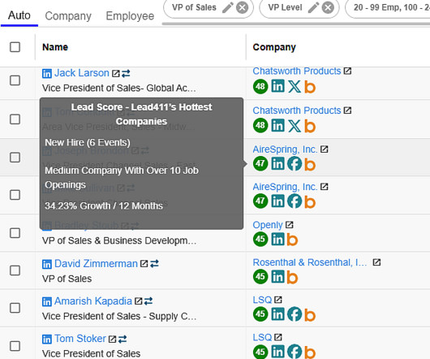Click the swap arrows icon beside Jack Larson
The height and width of the screenshot is (359, 430).
tap(126, 74)
